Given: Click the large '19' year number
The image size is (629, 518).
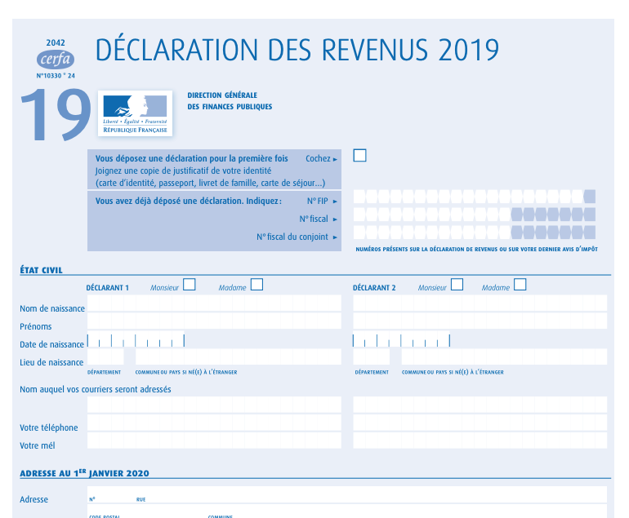Looking at the screenshot, I should [x=56, y=114].
